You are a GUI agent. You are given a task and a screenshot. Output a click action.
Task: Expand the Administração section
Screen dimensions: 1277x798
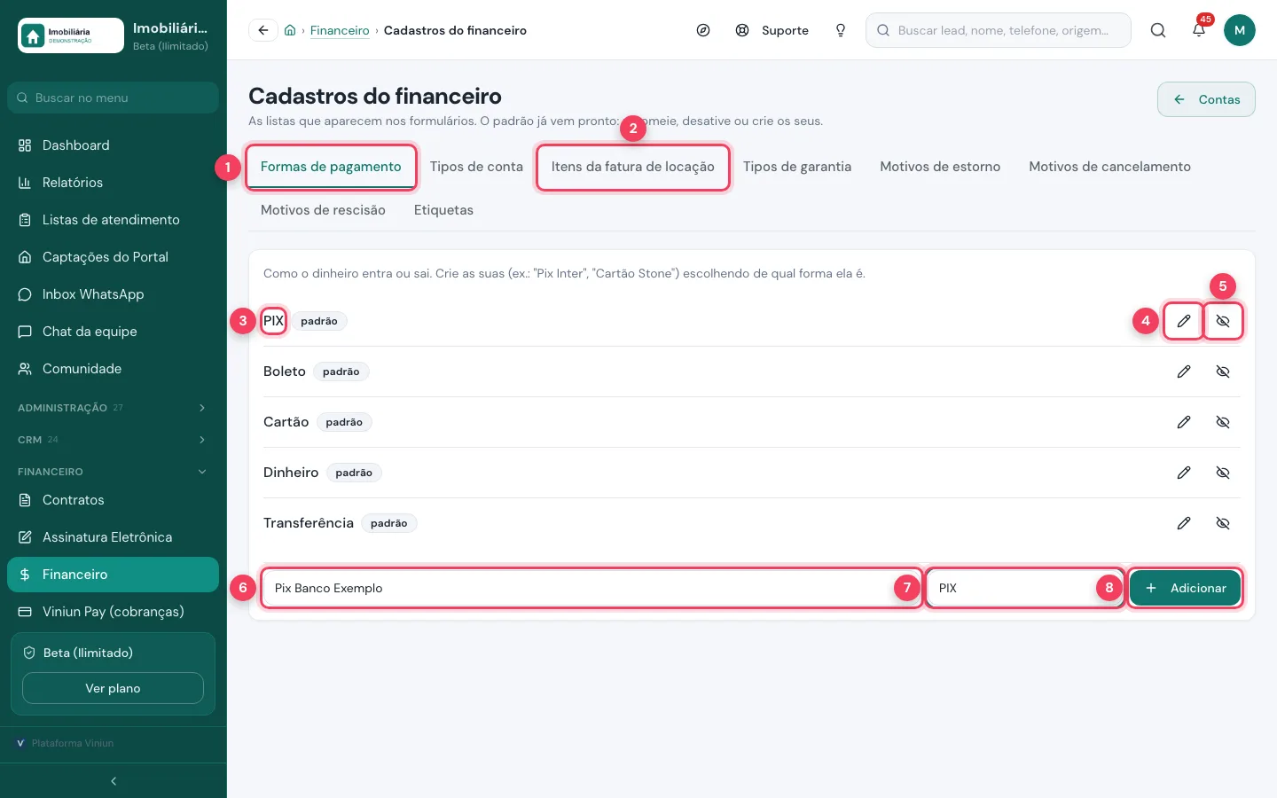pyautogui.click(x=113, y=408)
